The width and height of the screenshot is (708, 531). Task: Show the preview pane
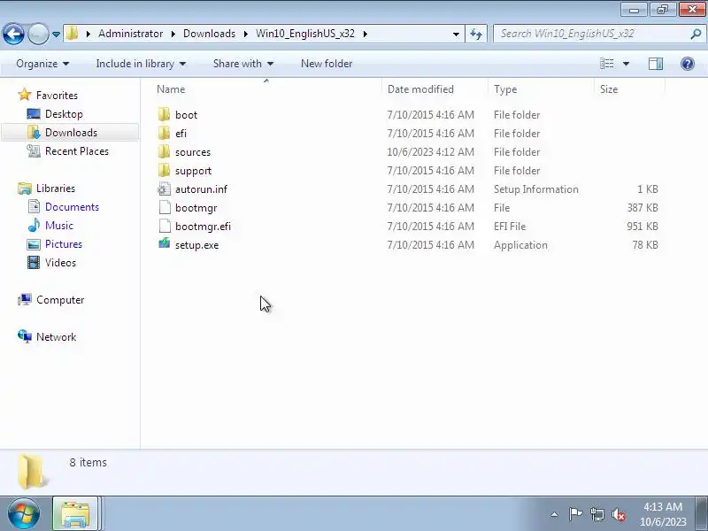coord(656,64)
